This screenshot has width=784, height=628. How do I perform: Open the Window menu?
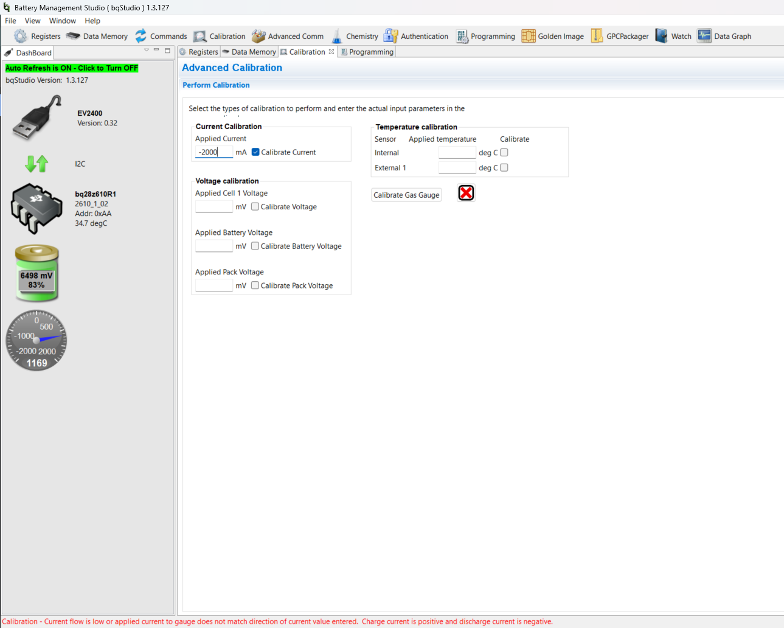pos(63,21)
